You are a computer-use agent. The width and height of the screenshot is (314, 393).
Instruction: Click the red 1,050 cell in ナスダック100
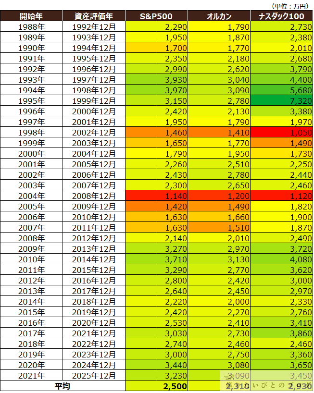[x=281, y=132]
